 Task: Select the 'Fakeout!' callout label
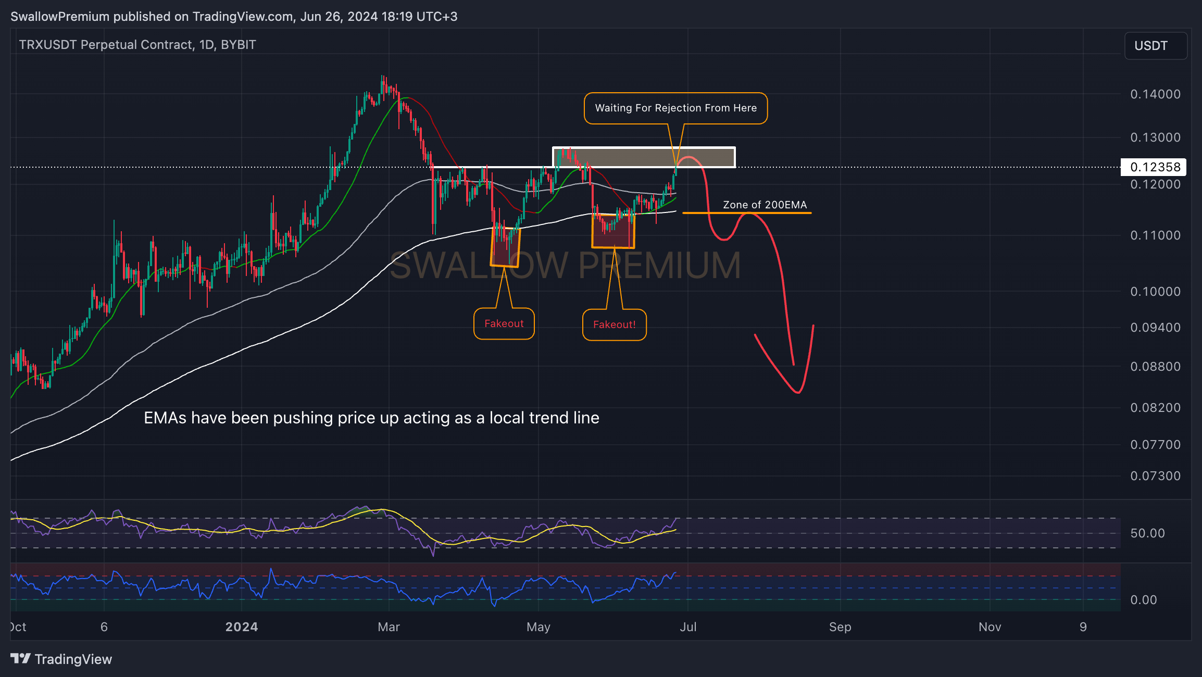[x=615, y=324]
